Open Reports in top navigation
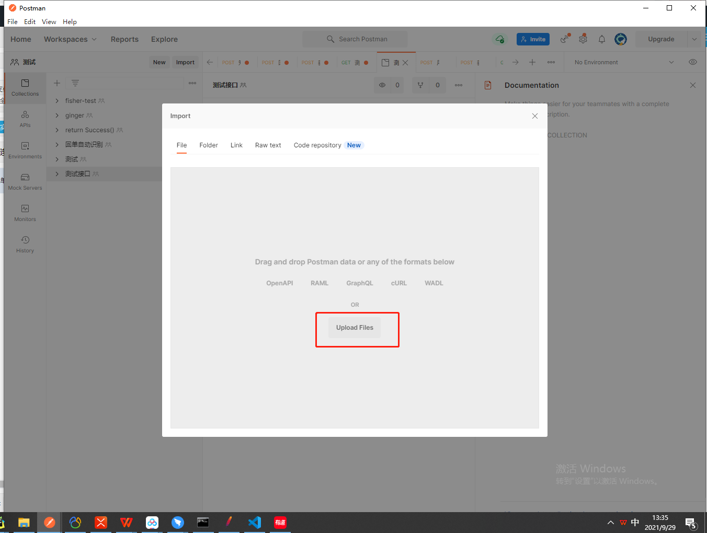Screen dimensions: 707x533 pyautogui.click(x=124, y=39)
